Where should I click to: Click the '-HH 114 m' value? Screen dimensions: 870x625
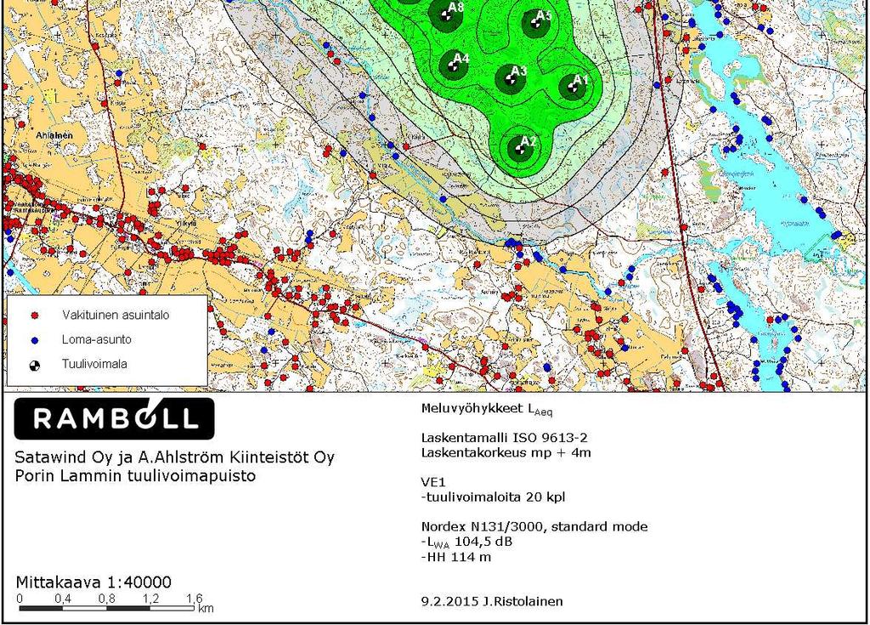pyautogui.click(x=456, y=557)
